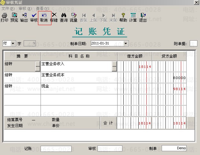Click the Print (打印) toolbar icon
Image resolution: width=200 pixels, height=155 pixels.
click(x=4, y=17)
